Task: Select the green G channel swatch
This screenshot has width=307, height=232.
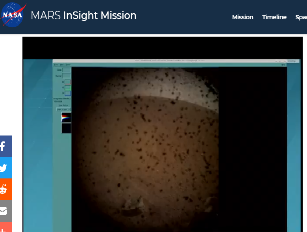Action: pos(67,88)
